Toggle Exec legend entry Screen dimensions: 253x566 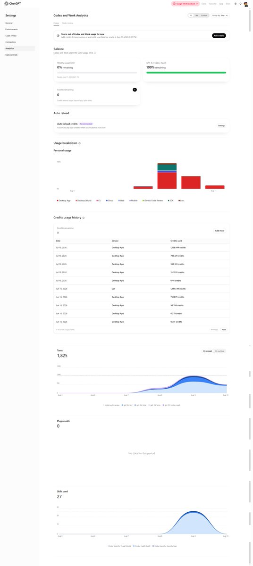(x=181, y=200)
